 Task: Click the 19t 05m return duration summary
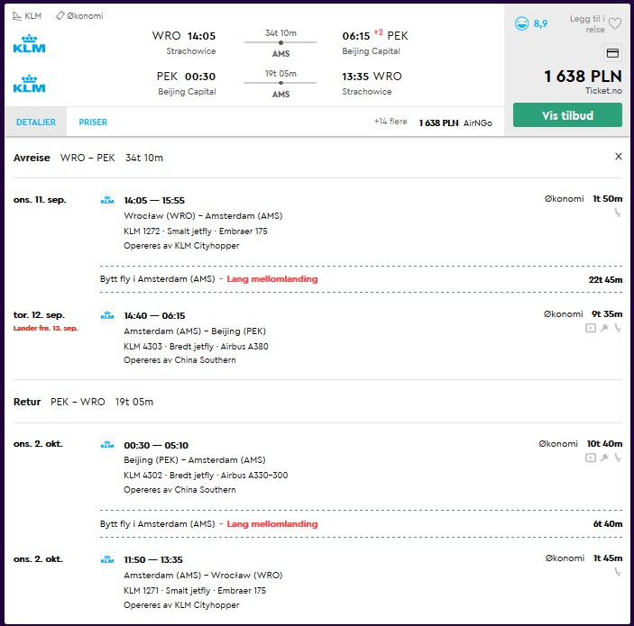click(280, 74)
